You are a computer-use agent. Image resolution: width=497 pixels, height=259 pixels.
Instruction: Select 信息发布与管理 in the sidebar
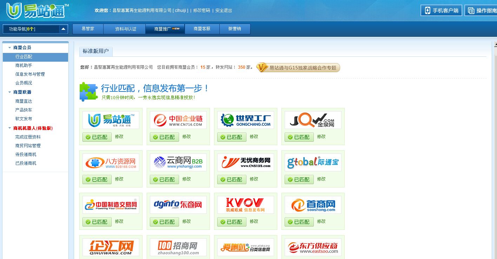30,74
